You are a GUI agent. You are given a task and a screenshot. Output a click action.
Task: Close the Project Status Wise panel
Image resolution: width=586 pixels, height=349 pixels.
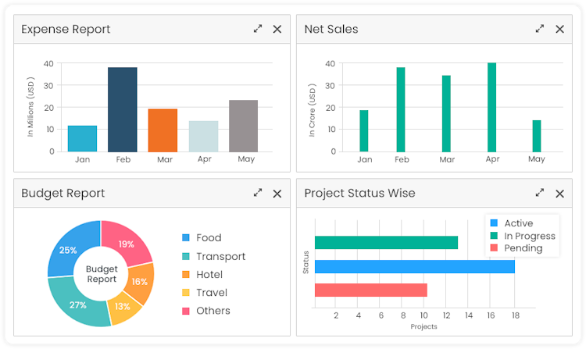tap(559, 193)
